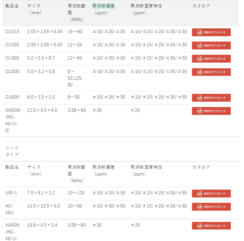
Task: Click the size value 2.55×2.05×0.45
Action: coord(45,45)
